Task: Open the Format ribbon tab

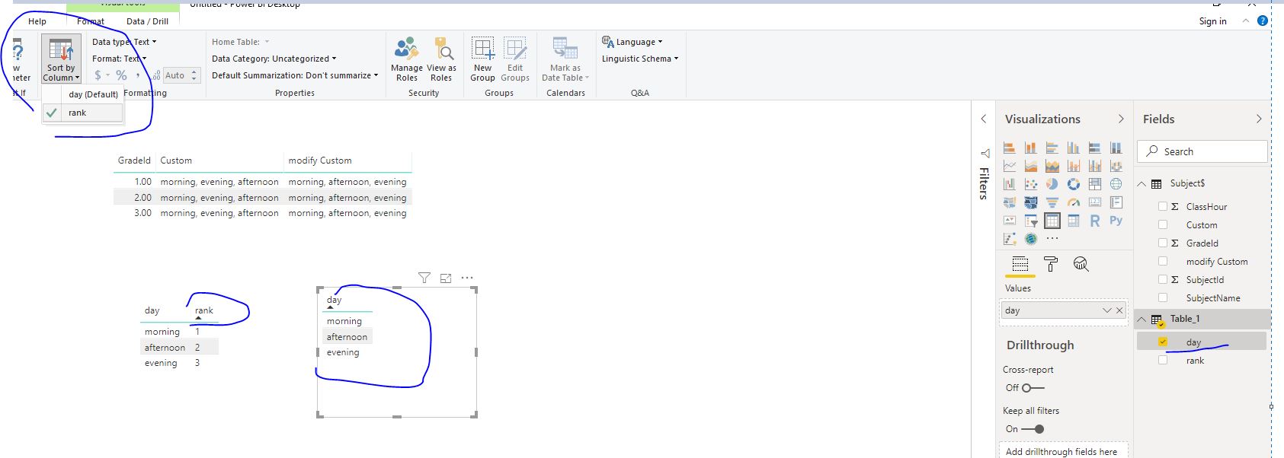Action: [x=91, y=21]
